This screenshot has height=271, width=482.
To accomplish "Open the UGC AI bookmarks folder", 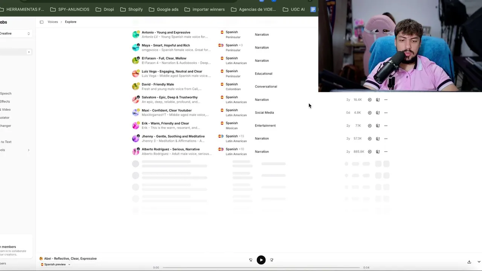I will pyautogui.click(x=294, y=9).
